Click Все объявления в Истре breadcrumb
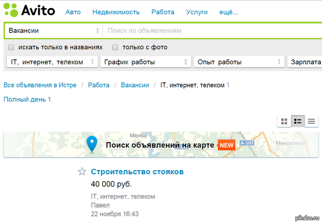The height and width of the screenshot is (224, 322). pos(40,85)
